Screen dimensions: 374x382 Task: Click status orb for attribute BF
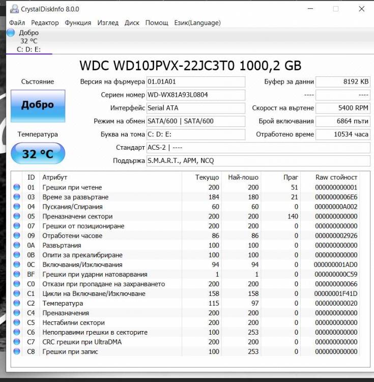[17, 274]
